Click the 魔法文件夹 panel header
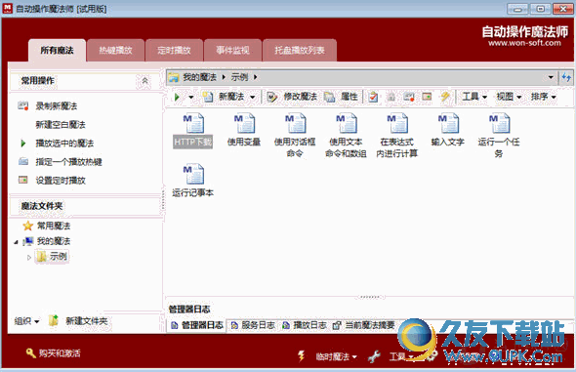Image resolution: width=576 pixels, height=372 pixels. point(85,206)
